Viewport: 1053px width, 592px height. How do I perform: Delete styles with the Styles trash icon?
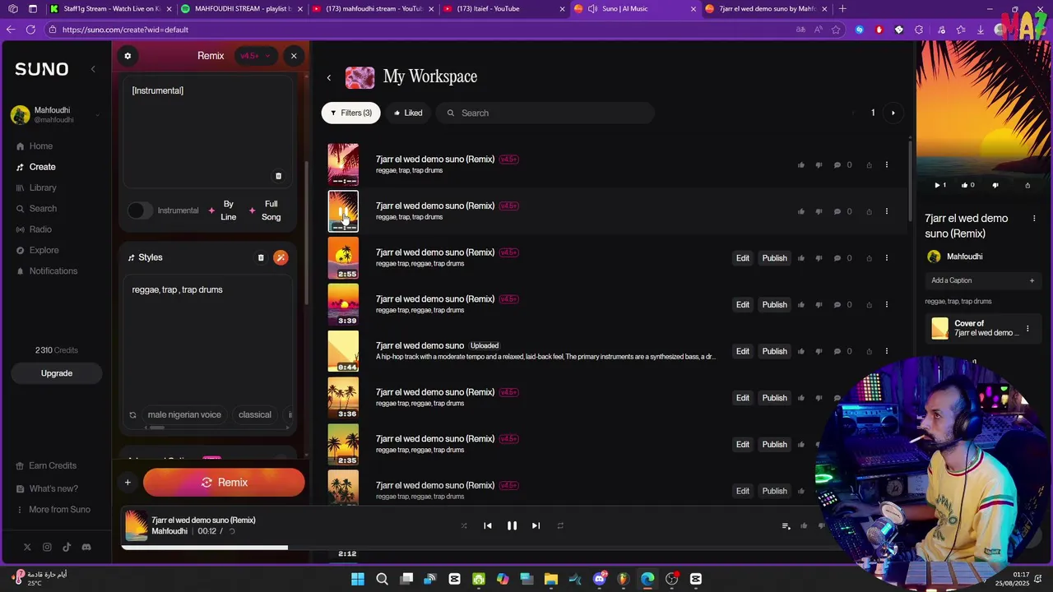click(x=261, y=257)
